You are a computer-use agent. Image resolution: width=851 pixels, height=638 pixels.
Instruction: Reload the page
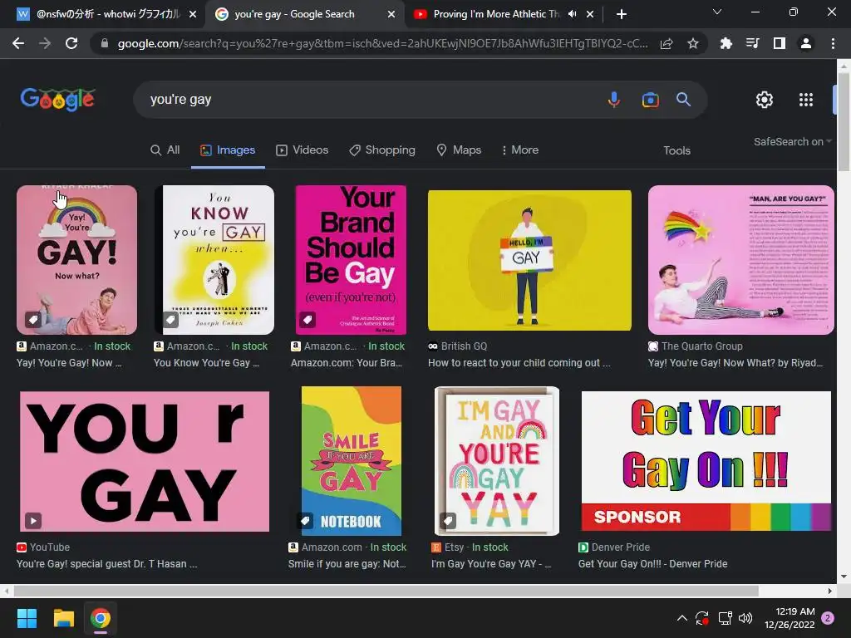[71, 43]
